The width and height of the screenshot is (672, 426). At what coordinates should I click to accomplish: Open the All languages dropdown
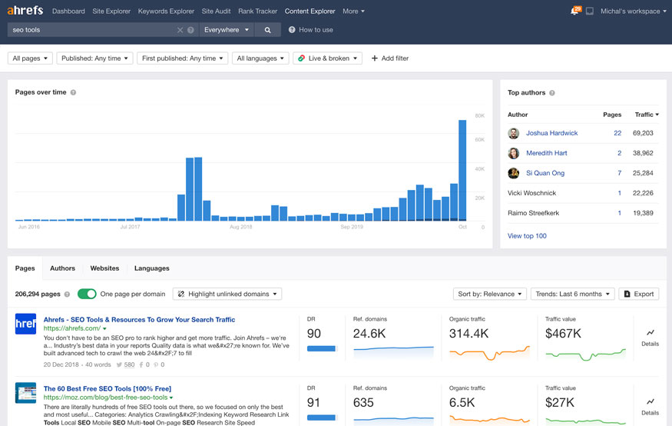(260, 58)
